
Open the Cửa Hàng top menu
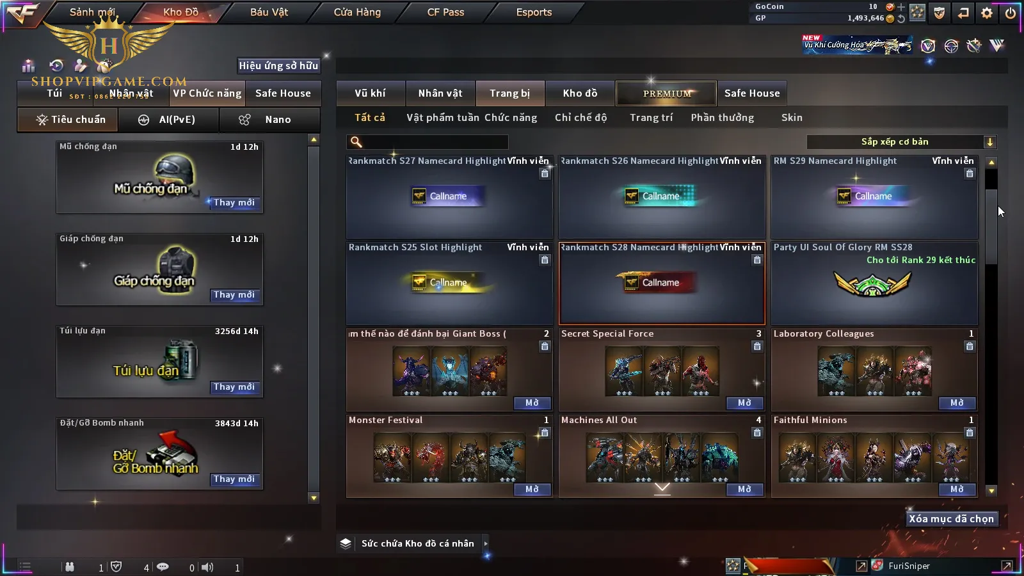(x=357, y=12)
